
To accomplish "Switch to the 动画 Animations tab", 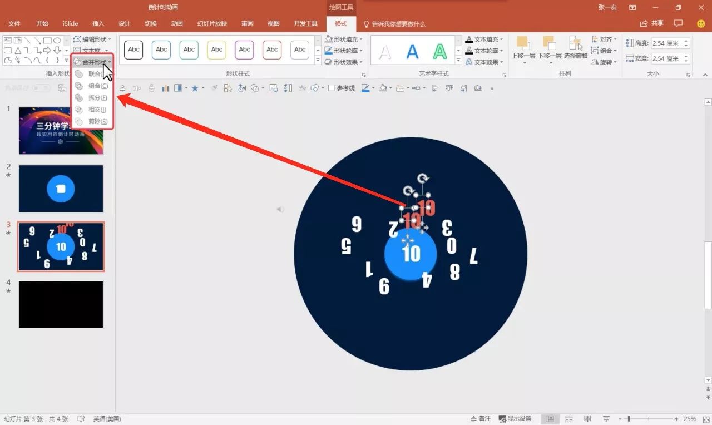I will [x=177, y=24].
